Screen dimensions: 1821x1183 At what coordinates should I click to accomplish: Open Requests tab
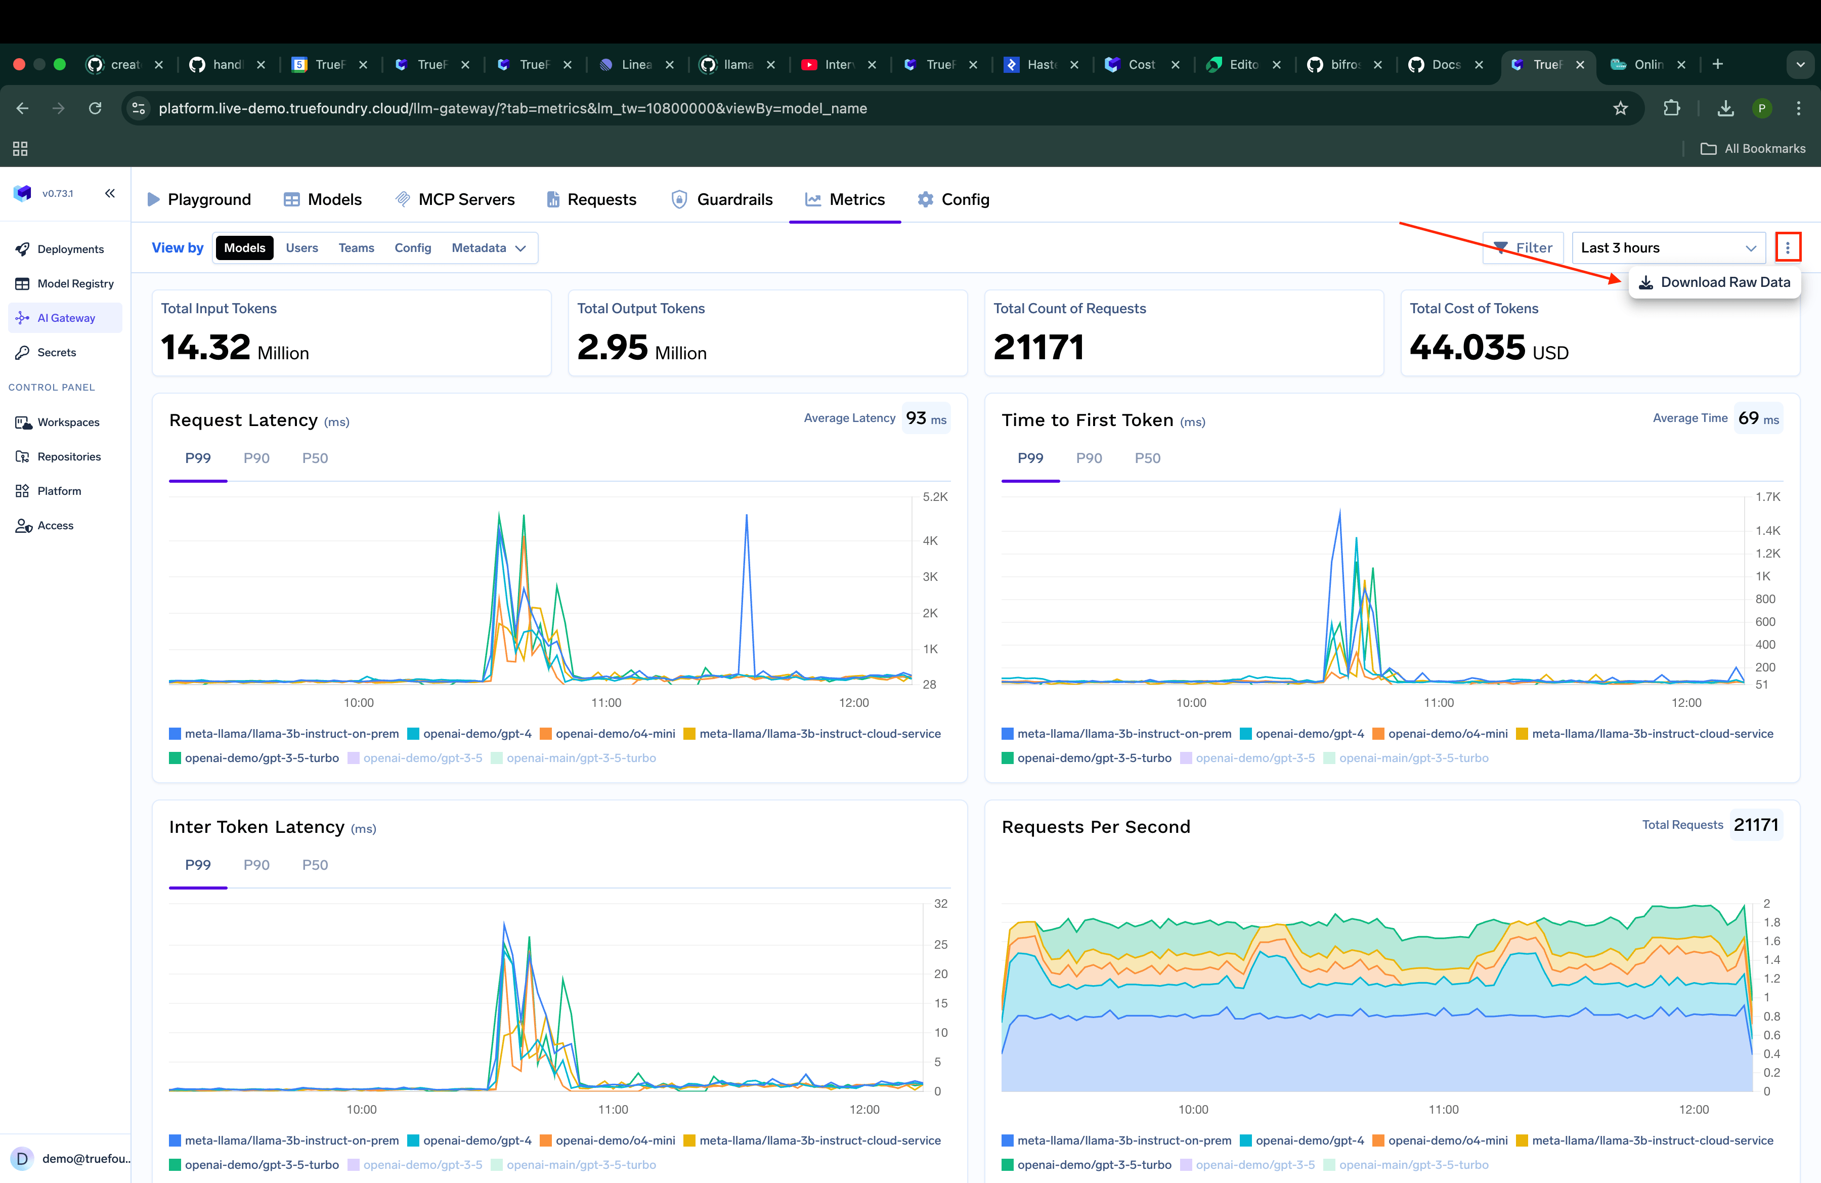(591, 200)
